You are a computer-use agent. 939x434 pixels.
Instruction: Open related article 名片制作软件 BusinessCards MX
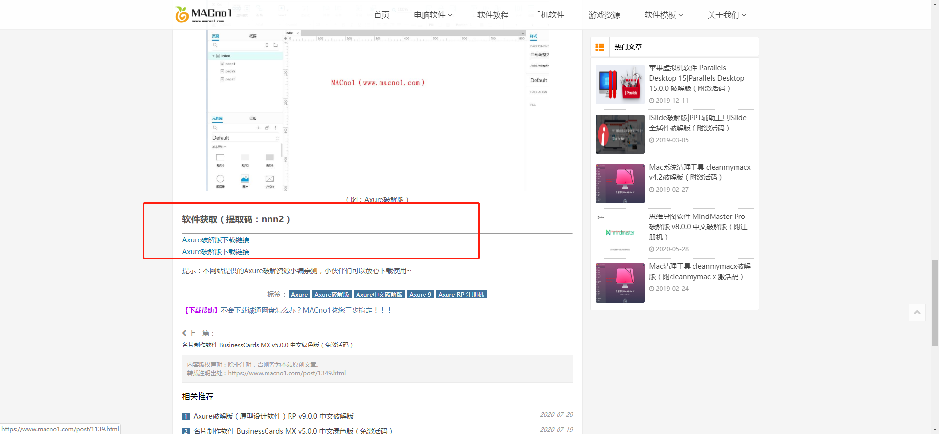point(292,431)
